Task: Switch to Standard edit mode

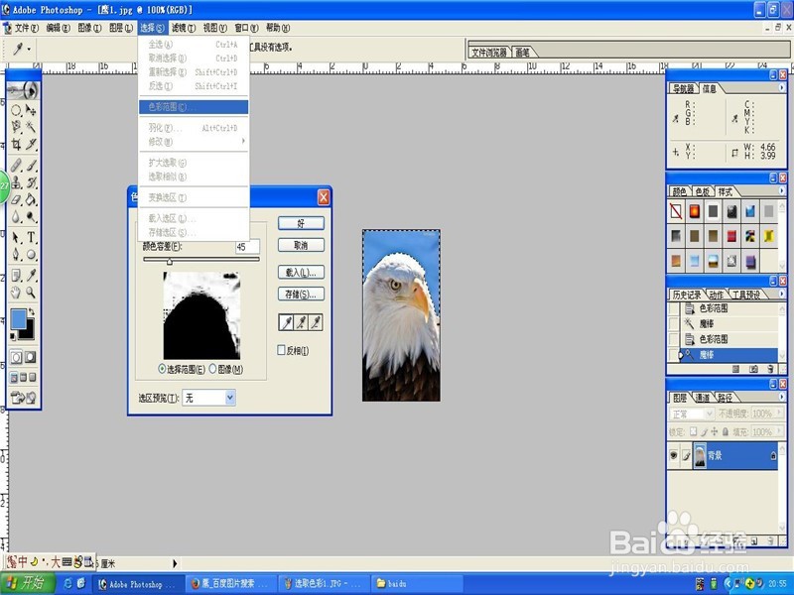Action: (x=16, y=358)
